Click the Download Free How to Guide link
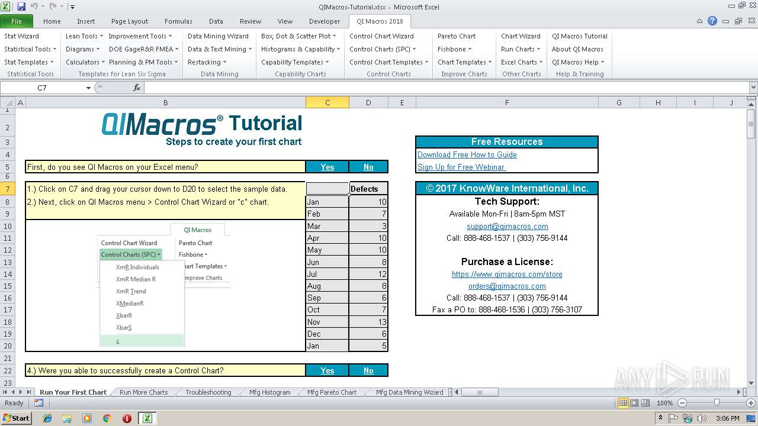758x426 pixels. (467, 154)
